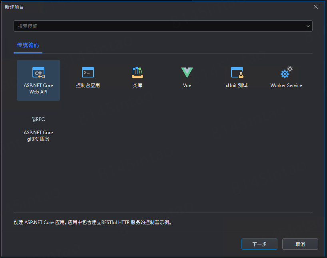Select the Worker Service gears icon
327x258 pixels.
(x=287, y=72)
